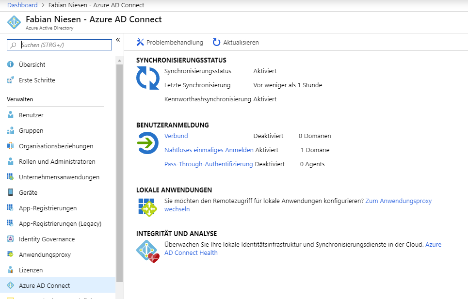Click the '0 Domänen' value
Image resolution: width=468 pixels, height=299 pixels.
(315, 136)
